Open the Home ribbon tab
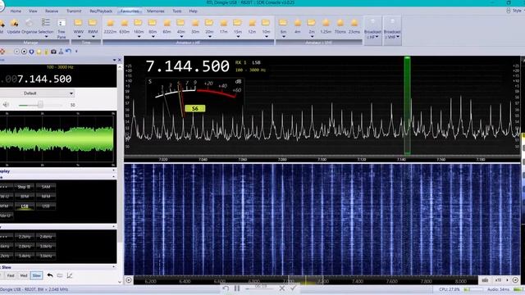This screenshot has width=525, height=295. tap(16, 11)
